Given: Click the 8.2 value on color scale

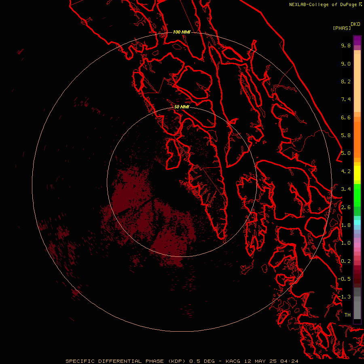Looking at the screenshot, I should [x=346, y=81].
